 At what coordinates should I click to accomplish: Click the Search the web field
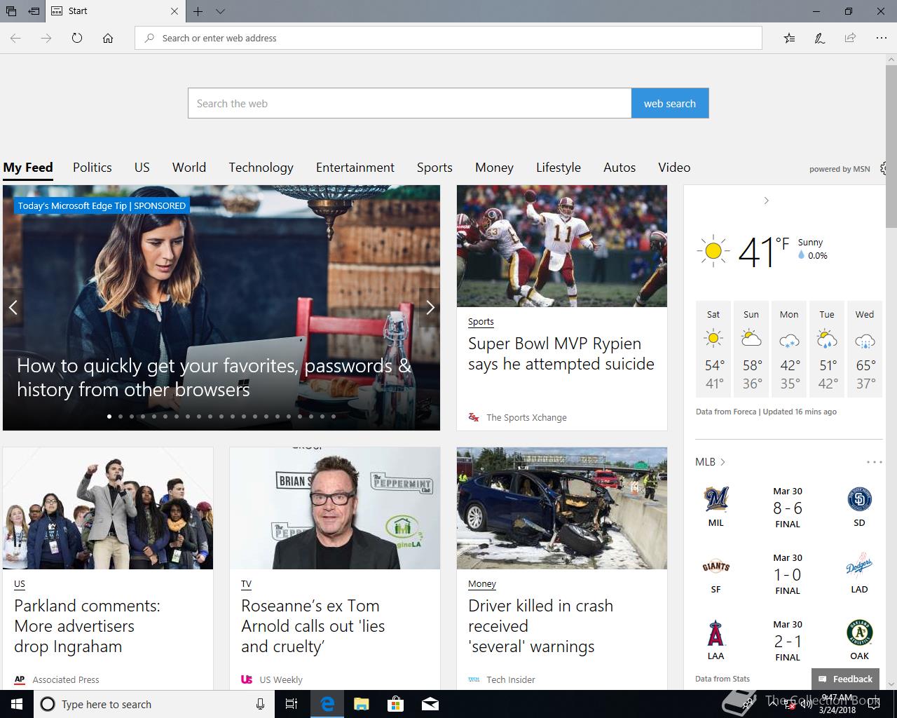(x=410, y=103)
